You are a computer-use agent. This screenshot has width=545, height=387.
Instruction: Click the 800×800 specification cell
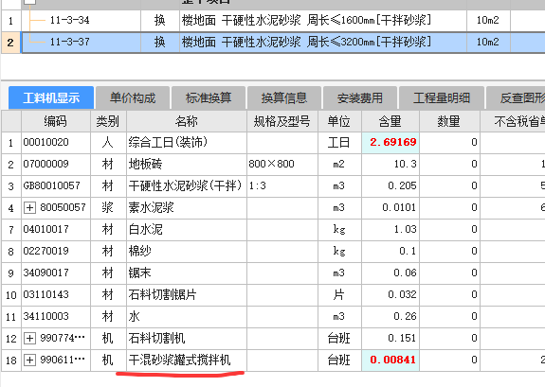(x=282, y=164)
